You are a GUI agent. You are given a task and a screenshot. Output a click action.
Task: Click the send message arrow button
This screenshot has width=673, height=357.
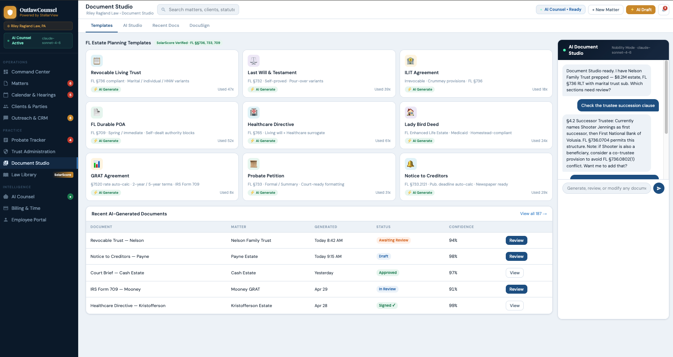point(658,188)
